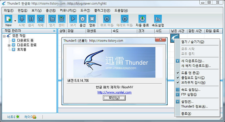Open the 파일(F) menu
This screenshot has width=225, height=122.
(8, 10)
